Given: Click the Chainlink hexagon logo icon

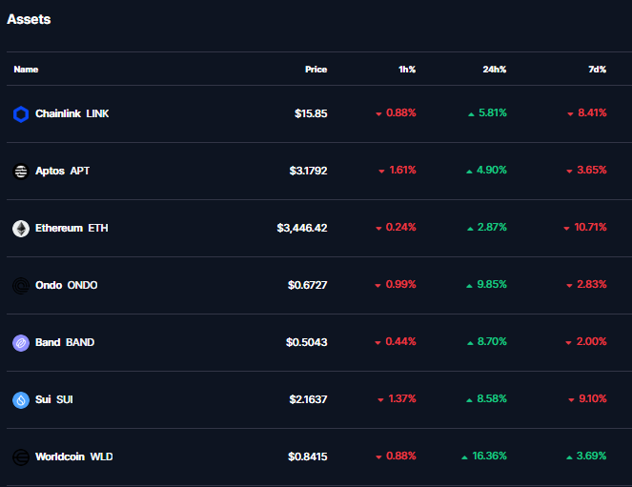Looking at the screenshot, I should point(21,114).
